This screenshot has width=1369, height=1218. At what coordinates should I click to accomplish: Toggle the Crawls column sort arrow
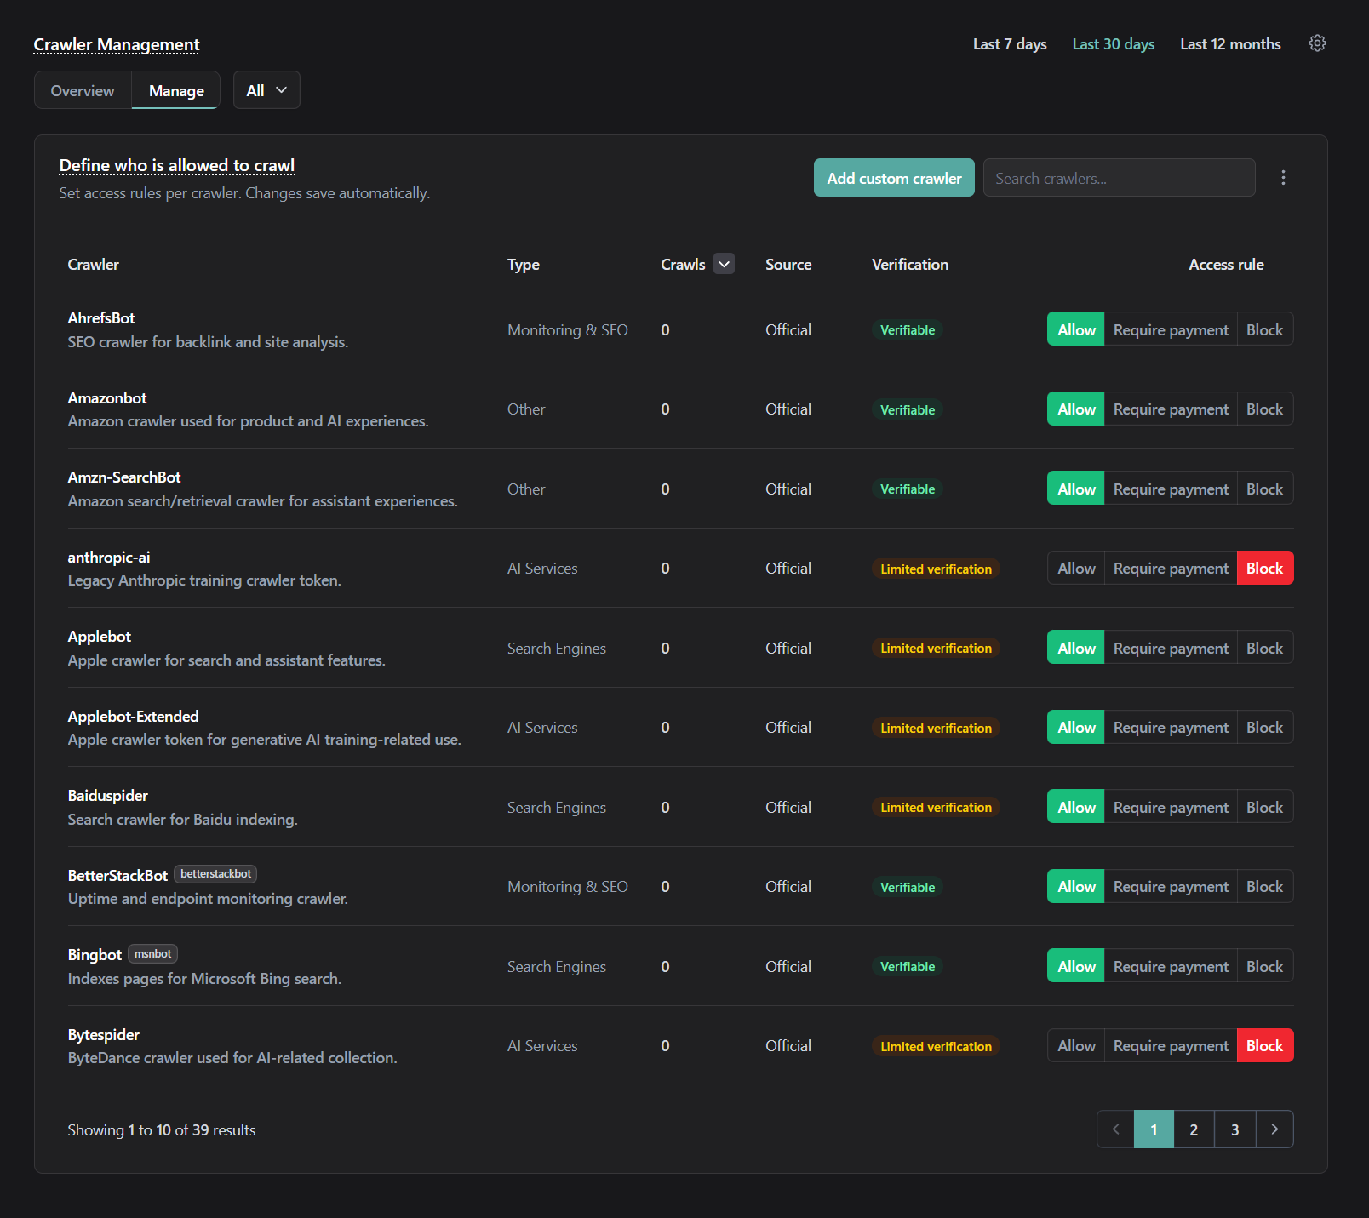tap(724, 264)
